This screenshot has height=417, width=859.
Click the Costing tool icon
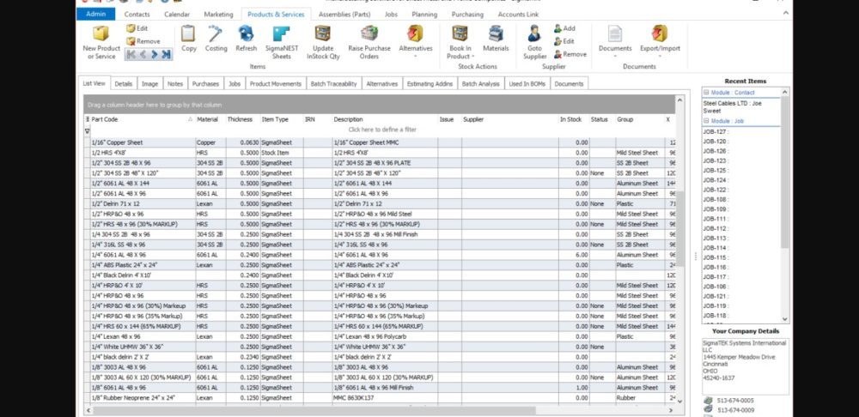click(x=216, y=34)
